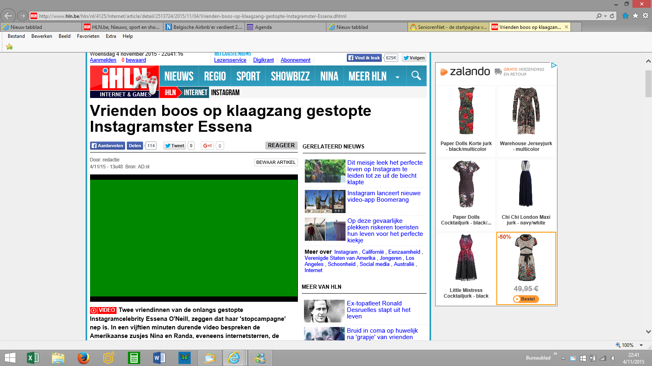This screenshot has width=652, height=366.
Task: Expand the address bar search dropdown arrow
Action: [x=606, y=16]
